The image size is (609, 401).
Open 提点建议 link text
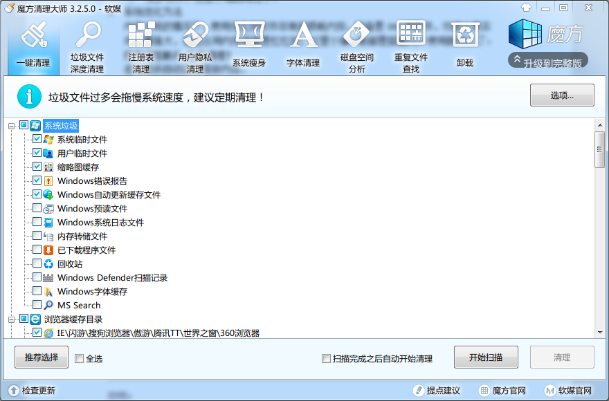[x=444, y=391]
